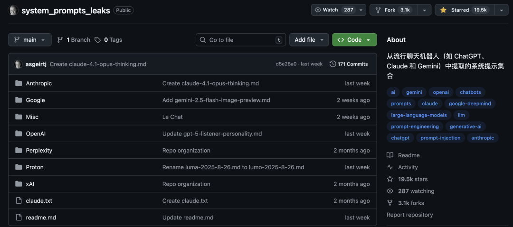Open the 1 Branch link
Screen dimensions: 513x227
[74, 40]
